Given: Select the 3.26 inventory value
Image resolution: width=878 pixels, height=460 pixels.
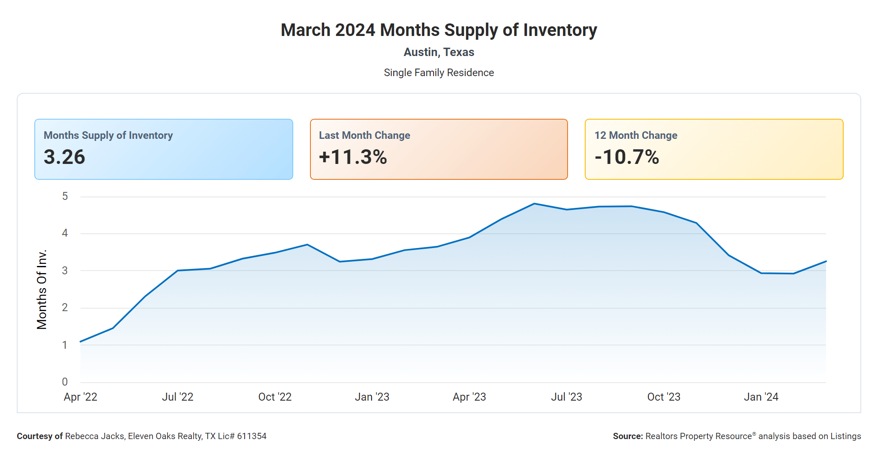Looking at the screenshot, I should (x=65, y=157).
